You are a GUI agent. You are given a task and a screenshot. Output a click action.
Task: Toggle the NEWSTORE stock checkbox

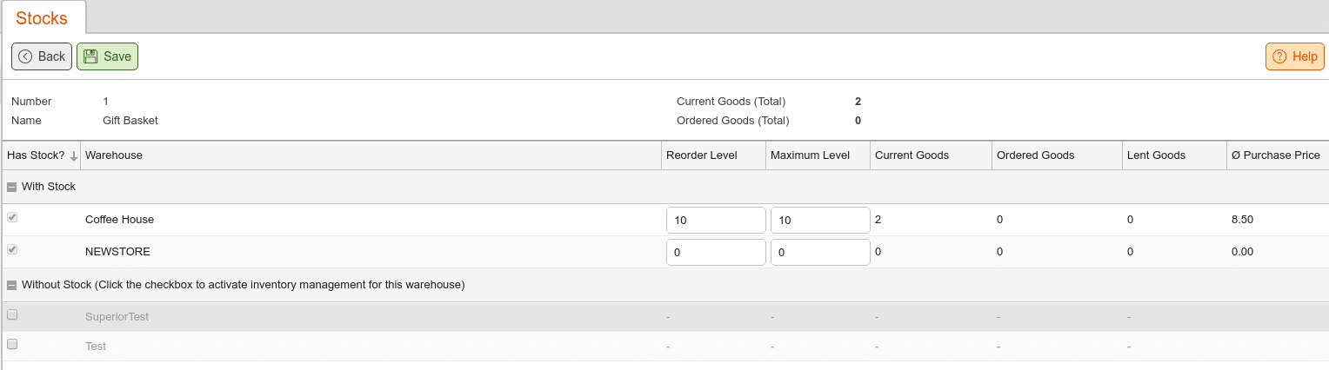[12, 249]
